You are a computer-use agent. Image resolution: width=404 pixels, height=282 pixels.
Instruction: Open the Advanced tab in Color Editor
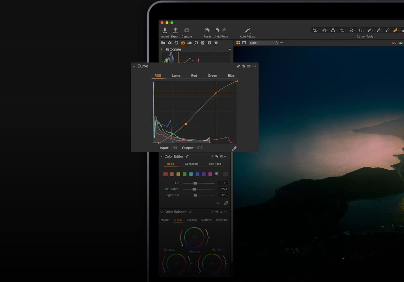191,164
